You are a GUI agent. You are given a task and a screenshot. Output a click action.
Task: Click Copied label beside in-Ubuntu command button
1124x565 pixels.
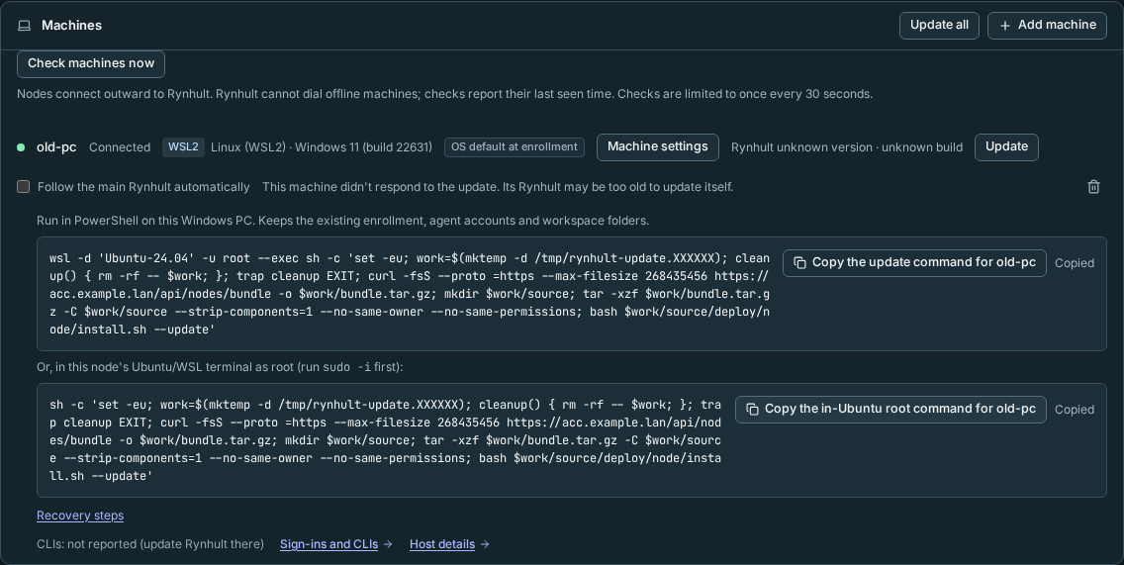click(1074, 410)
